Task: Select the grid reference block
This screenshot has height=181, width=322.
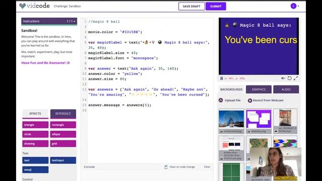Action: click(63, 144)
